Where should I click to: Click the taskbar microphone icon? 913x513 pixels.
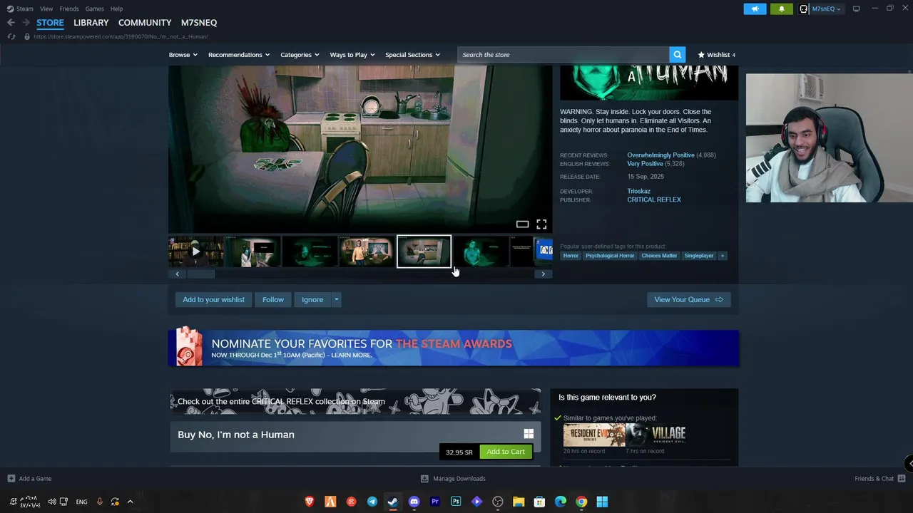point(99,502)
